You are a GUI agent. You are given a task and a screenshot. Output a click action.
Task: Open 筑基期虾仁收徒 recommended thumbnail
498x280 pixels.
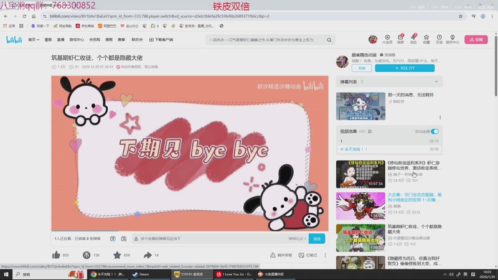(x=361, y=238)
